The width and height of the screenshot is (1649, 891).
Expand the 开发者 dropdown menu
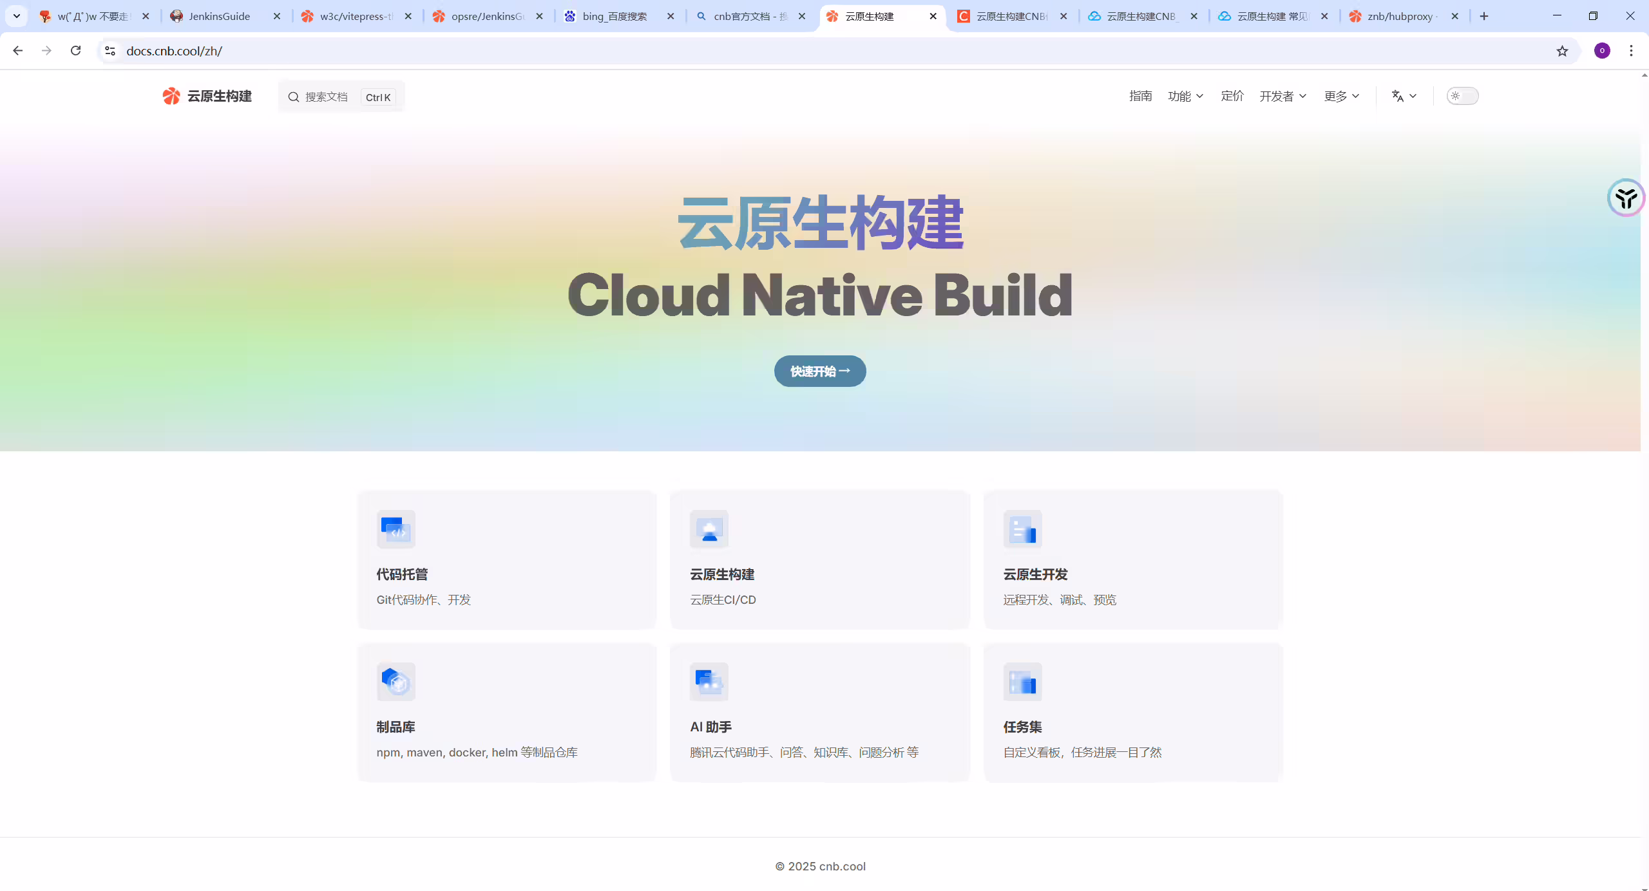point(1282,96)
